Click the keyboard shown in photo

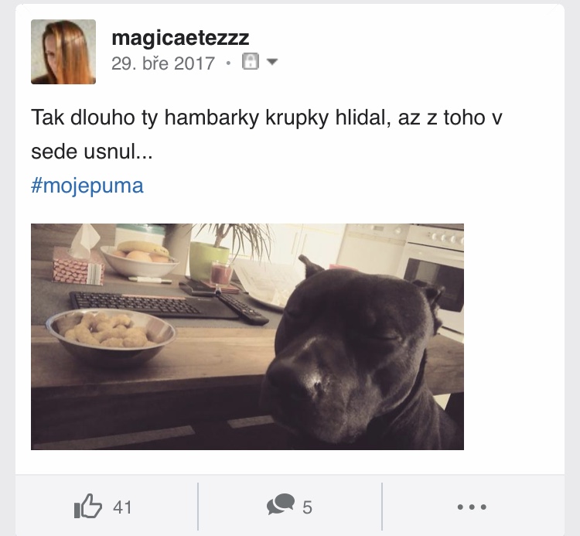tap(154, 305)
